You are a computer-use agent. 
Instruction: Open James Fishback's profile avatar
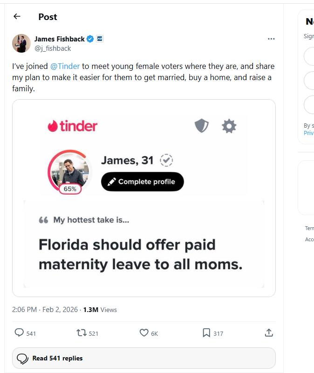pyautogui.click(x=21, y=43)
